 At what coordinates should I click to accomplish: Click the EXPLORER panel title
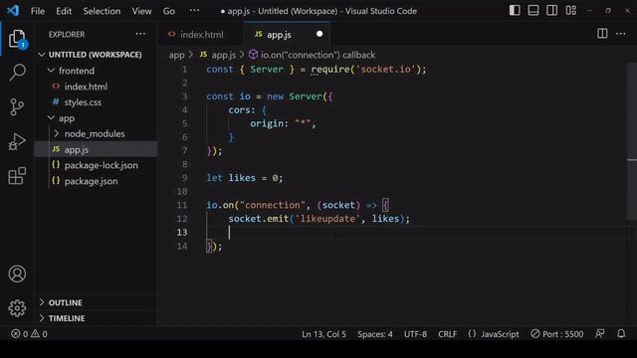click(67, 35)
